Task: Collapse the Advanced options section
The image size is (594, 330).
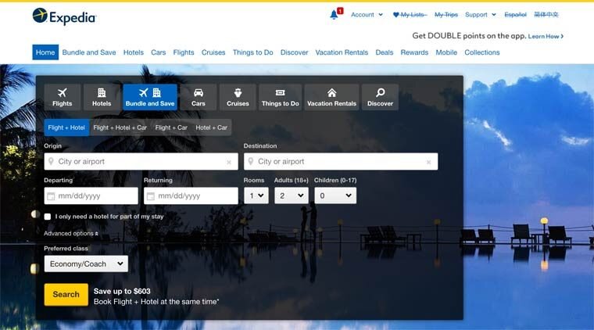Action: (71, 233)
